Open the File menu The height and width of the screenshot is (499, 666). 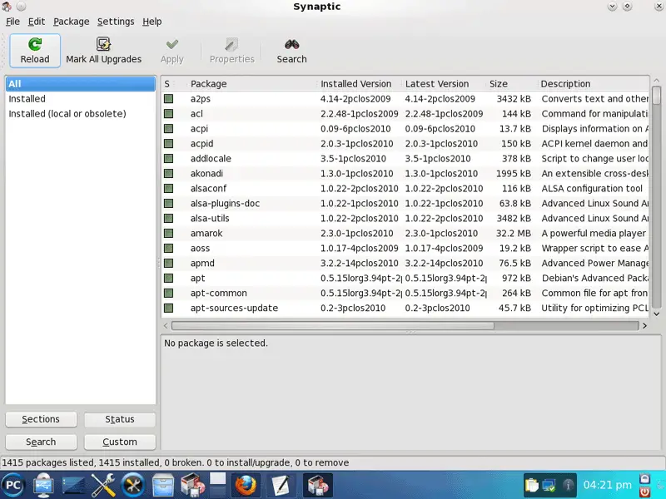pyautogui.click(x=12, y=22)
